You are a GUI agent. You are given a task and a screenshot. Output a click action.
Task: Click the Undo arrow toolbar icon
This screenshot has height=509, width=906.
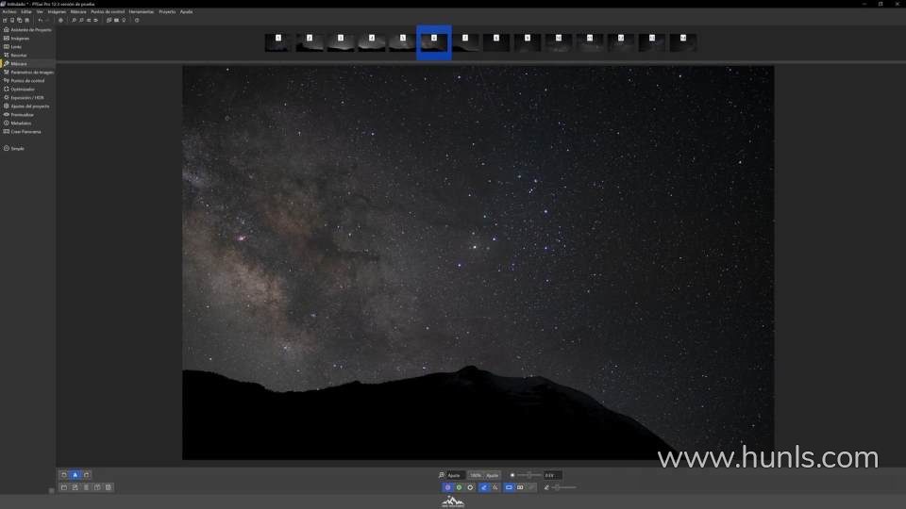coord(41,20)
